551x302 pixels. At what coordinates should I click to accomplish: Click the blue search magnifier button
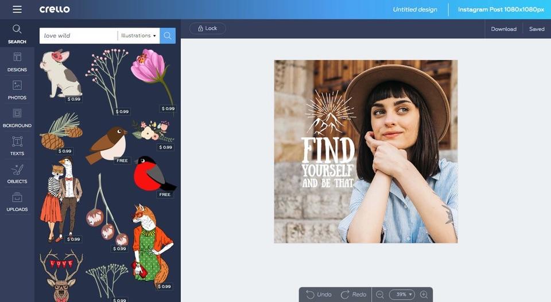click(168, 36)
